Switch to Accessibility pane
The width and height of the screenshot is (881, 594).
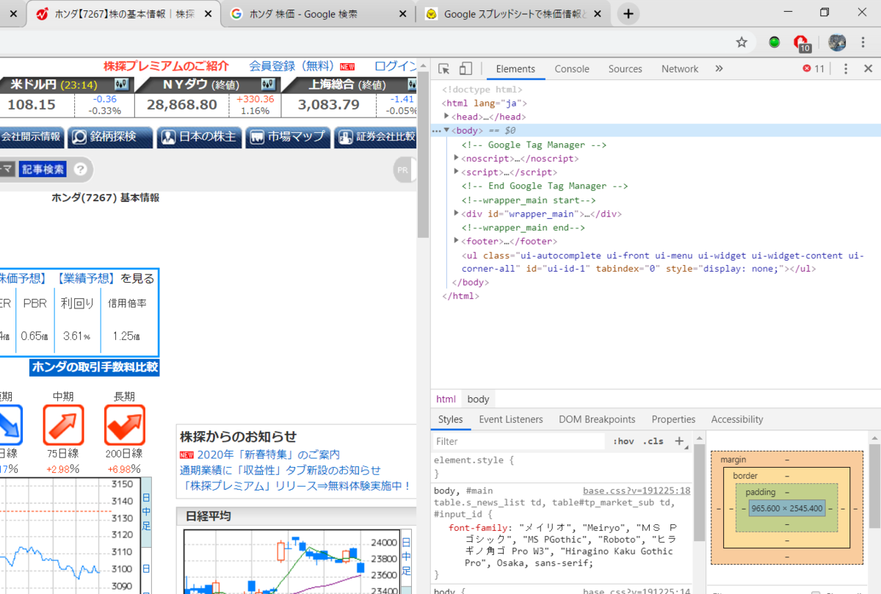(x=737, y=419)
